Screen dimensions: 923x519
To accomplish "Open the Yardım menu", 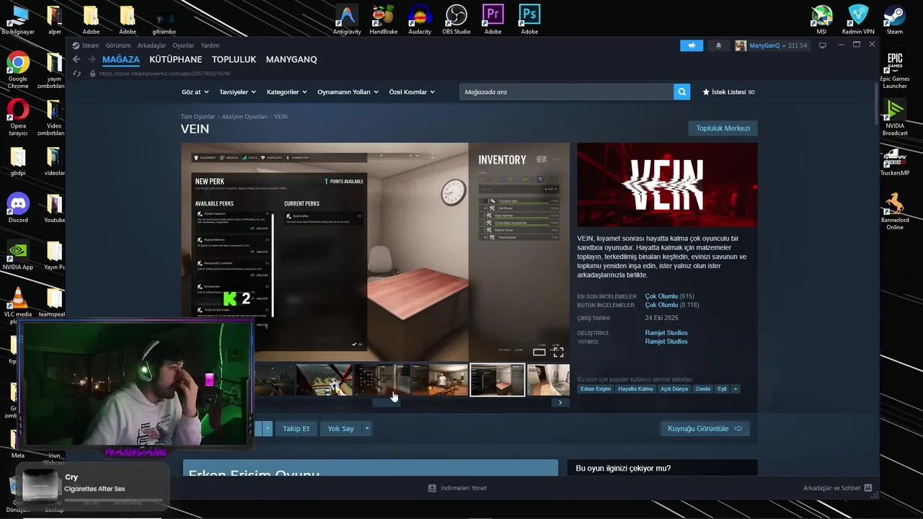I will 210,45.
